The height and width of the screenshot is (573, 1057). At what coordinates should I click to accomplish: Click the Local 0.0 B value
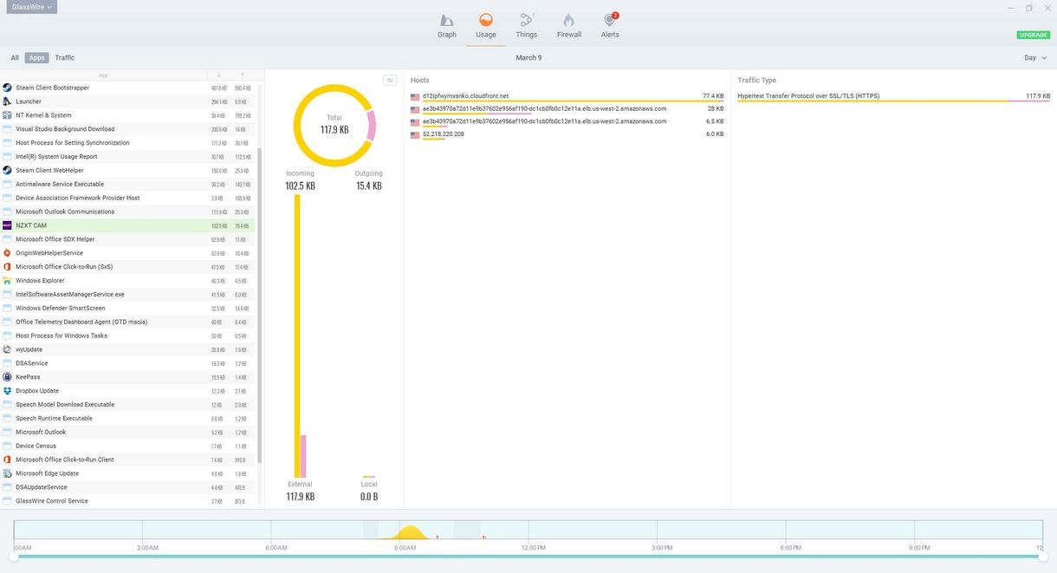point(369,497)
